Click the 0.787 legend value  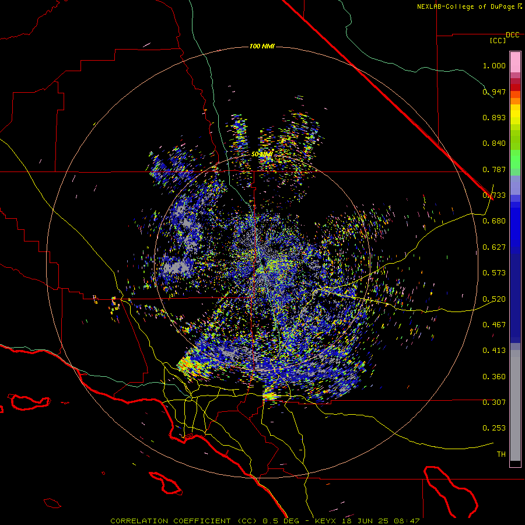pos(494,169)
